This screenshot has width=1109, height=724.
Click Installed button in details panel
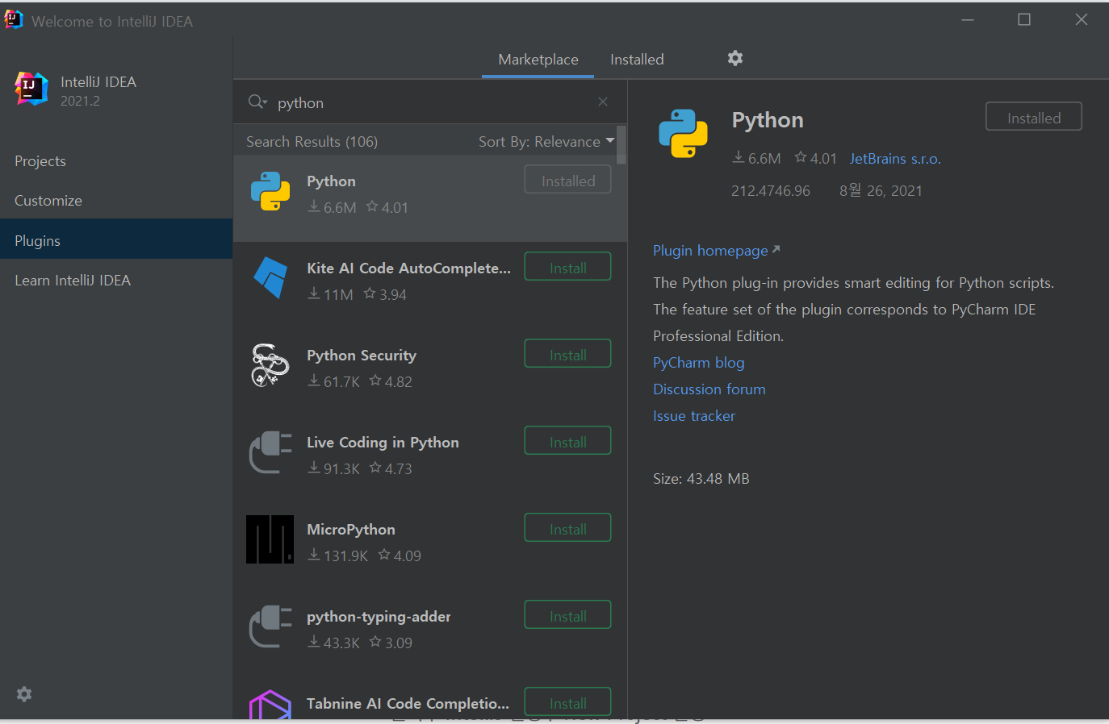1033,117
